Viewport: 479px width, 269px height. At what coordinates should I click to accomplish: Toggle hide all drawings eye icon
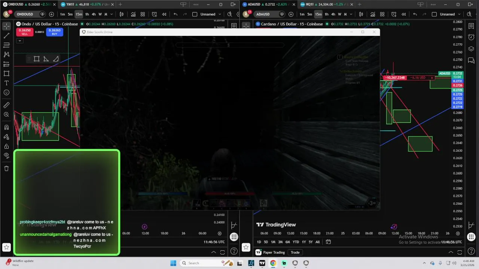[6, 155]
